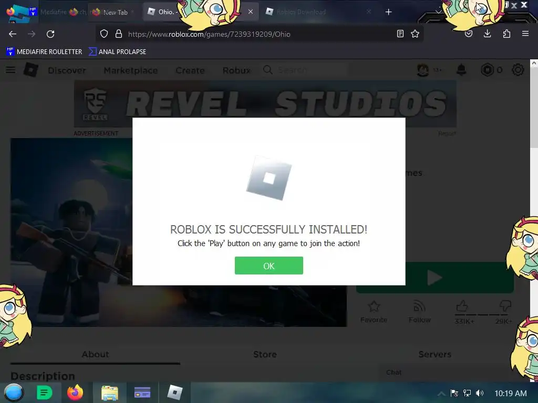
Task: Open Discover in Roblox nav
Action: (67, 70)
